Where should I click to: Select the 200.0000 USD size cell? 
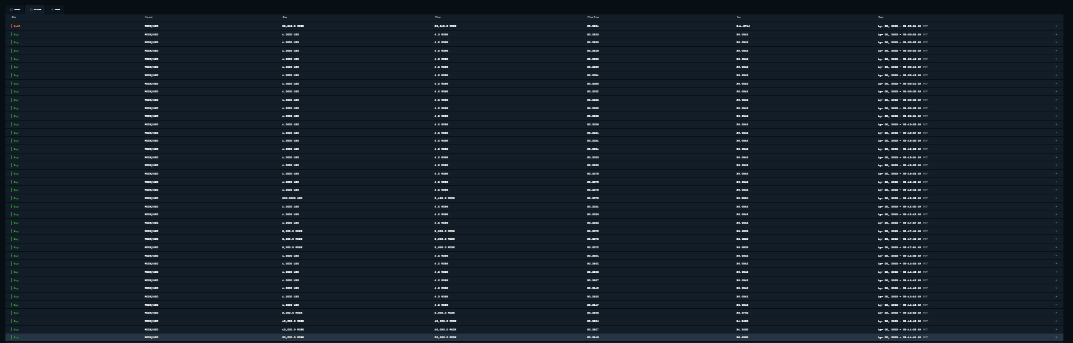292,198
